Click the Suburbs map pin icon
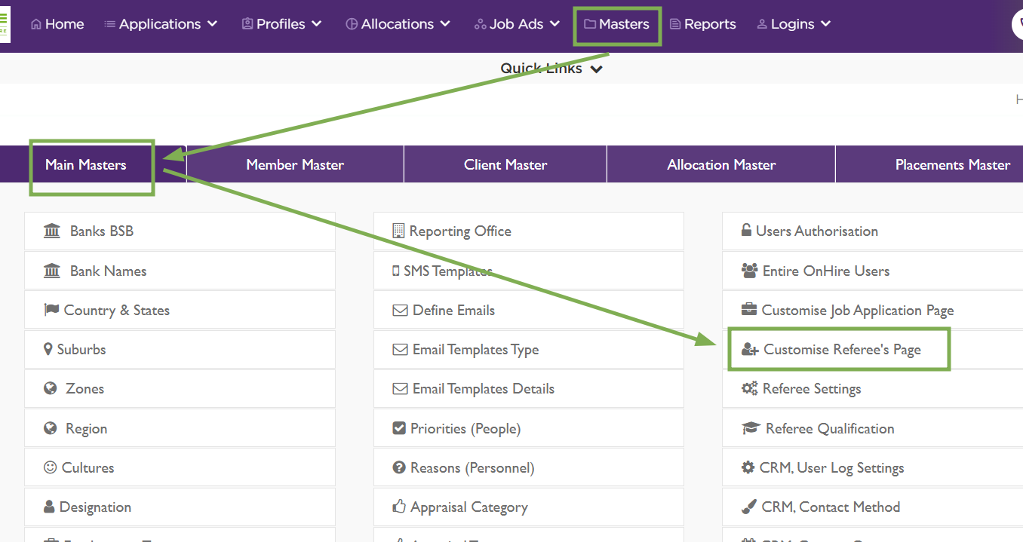This screenshot has height=542, width=1023. click(x=48, y=349)
